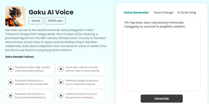This screenshot has height=104, width=209.
Task: Select the Voice Generator tab
Action: (136, 12)
